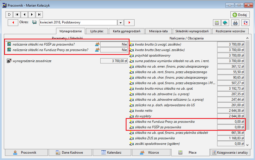This screenshot has height=160, width=255.
Task: Click the 1 168,83 zł ZUS value
Action: (231, 138)
